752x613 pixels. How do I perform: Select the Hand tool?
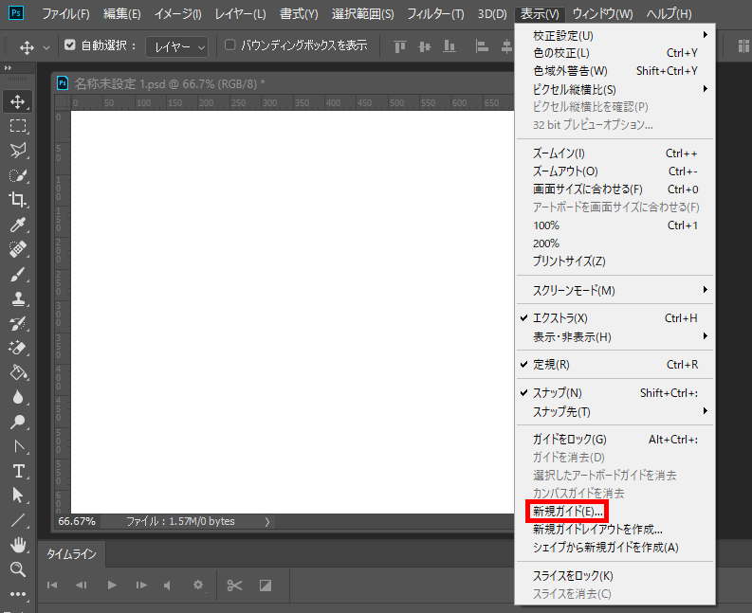[18, 545]
